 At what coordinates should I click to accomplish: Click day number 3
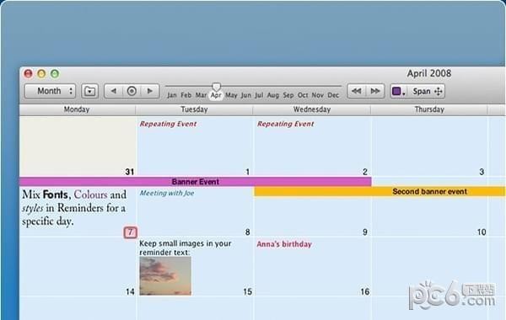[482, 172]
